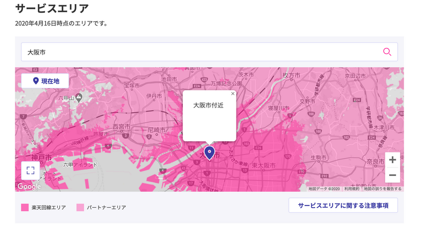422x227 pixels.
Task: Click 万博記念公園 label on the map
Action: click(226, 84)
